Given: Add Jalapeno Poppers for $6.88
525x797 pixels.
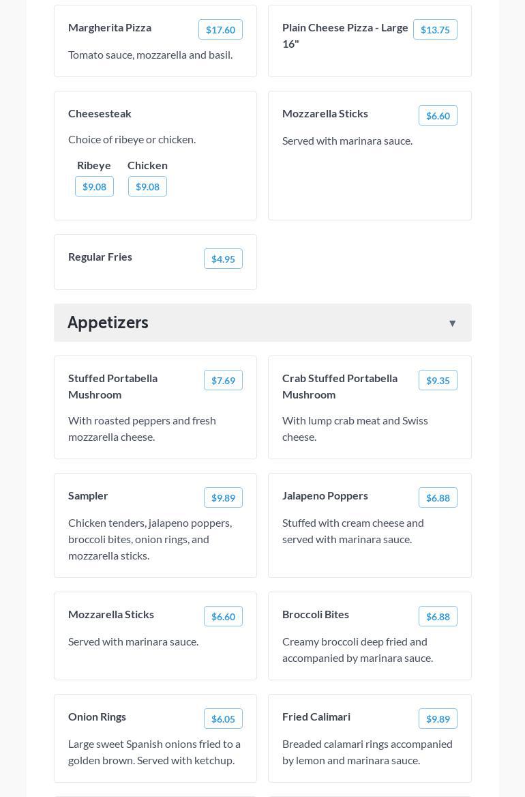Looking at the screenshot, I should click(438, 497).
